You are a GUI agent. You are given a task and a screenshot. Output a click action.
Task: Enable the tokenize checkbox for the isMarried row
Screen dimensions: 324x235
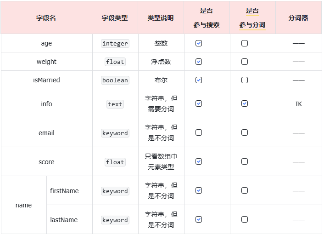[x=245, y=80]
